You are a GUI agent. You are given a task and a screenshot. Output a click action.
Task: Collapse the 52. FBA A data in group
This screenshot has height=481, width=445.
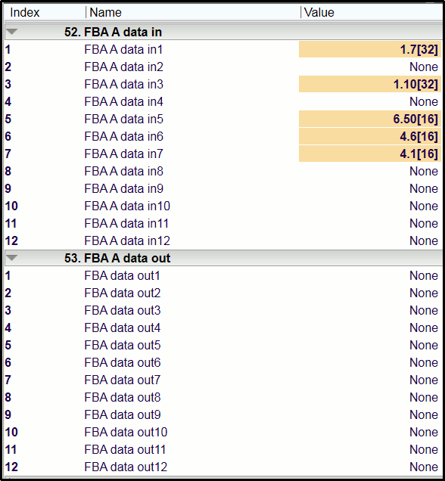(12, 32)
